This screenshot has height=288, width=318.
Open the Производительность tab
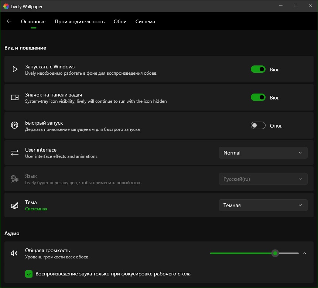pyautogui.click(x=79, y=21)
